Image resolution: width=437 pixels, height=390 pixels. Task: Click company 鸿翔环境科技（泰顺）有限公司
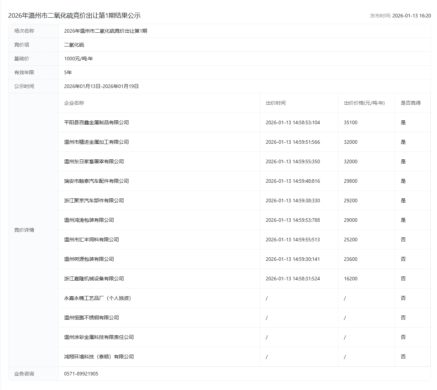point(99,357)
